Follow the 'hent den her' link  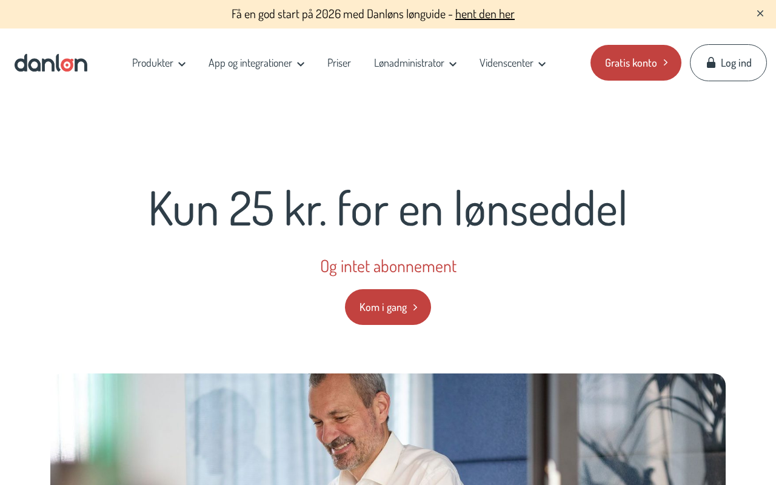[485, 14]
